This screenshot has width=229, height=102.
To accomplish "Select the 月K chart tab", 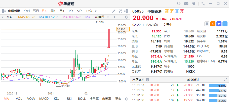I will [x=62, y=11].
